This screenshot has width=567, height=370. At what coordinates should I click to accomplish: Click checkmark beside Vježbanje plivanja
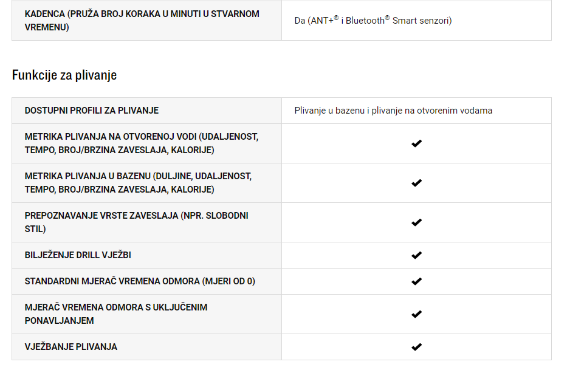click(416, 347)
